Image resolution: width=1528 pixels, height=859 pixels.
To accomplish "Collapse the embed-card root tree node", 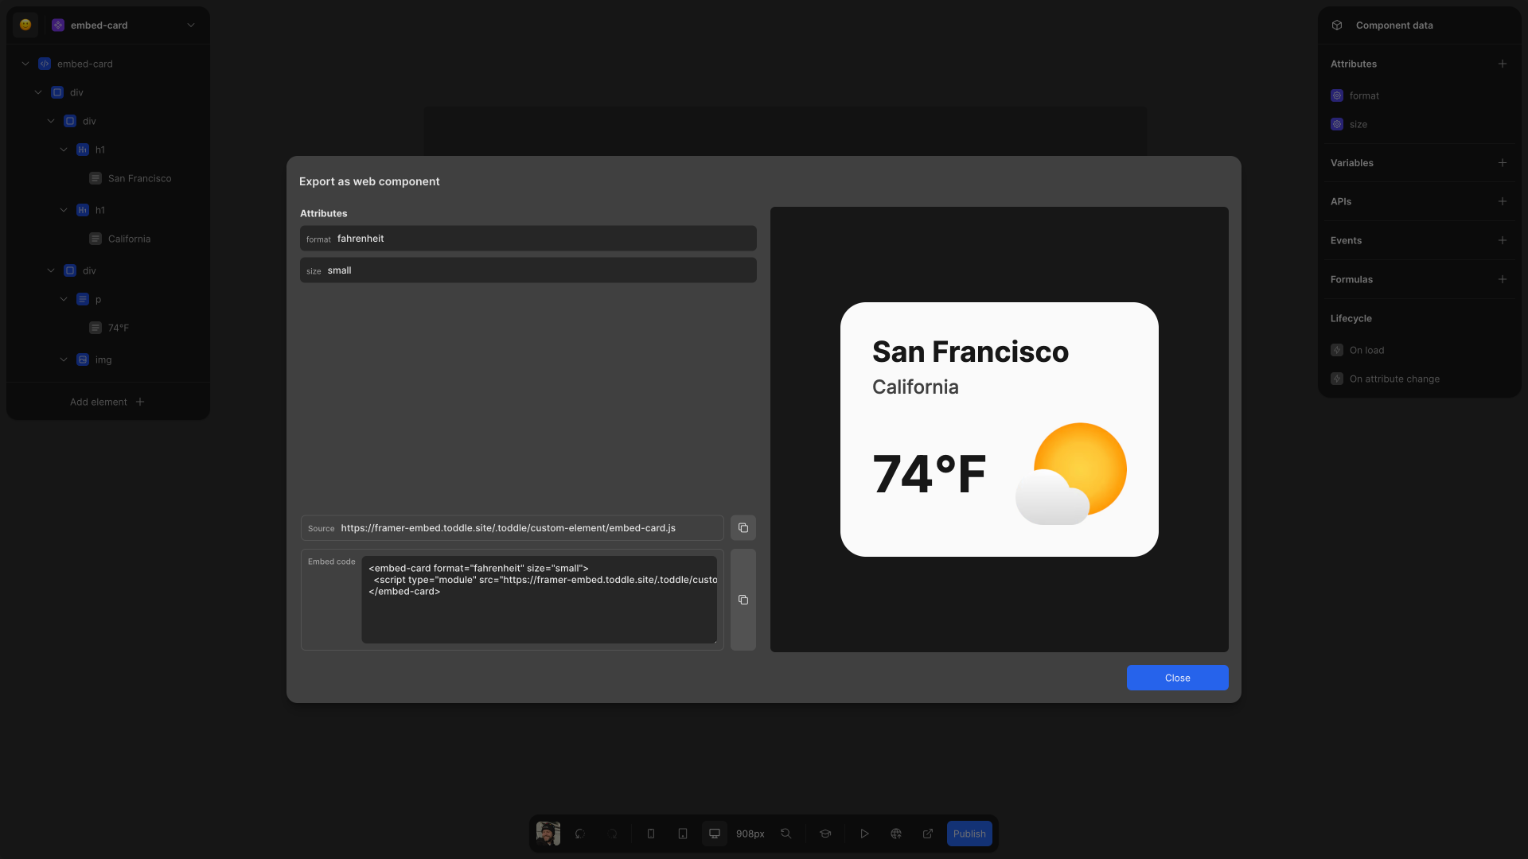I will click(25, 64).
